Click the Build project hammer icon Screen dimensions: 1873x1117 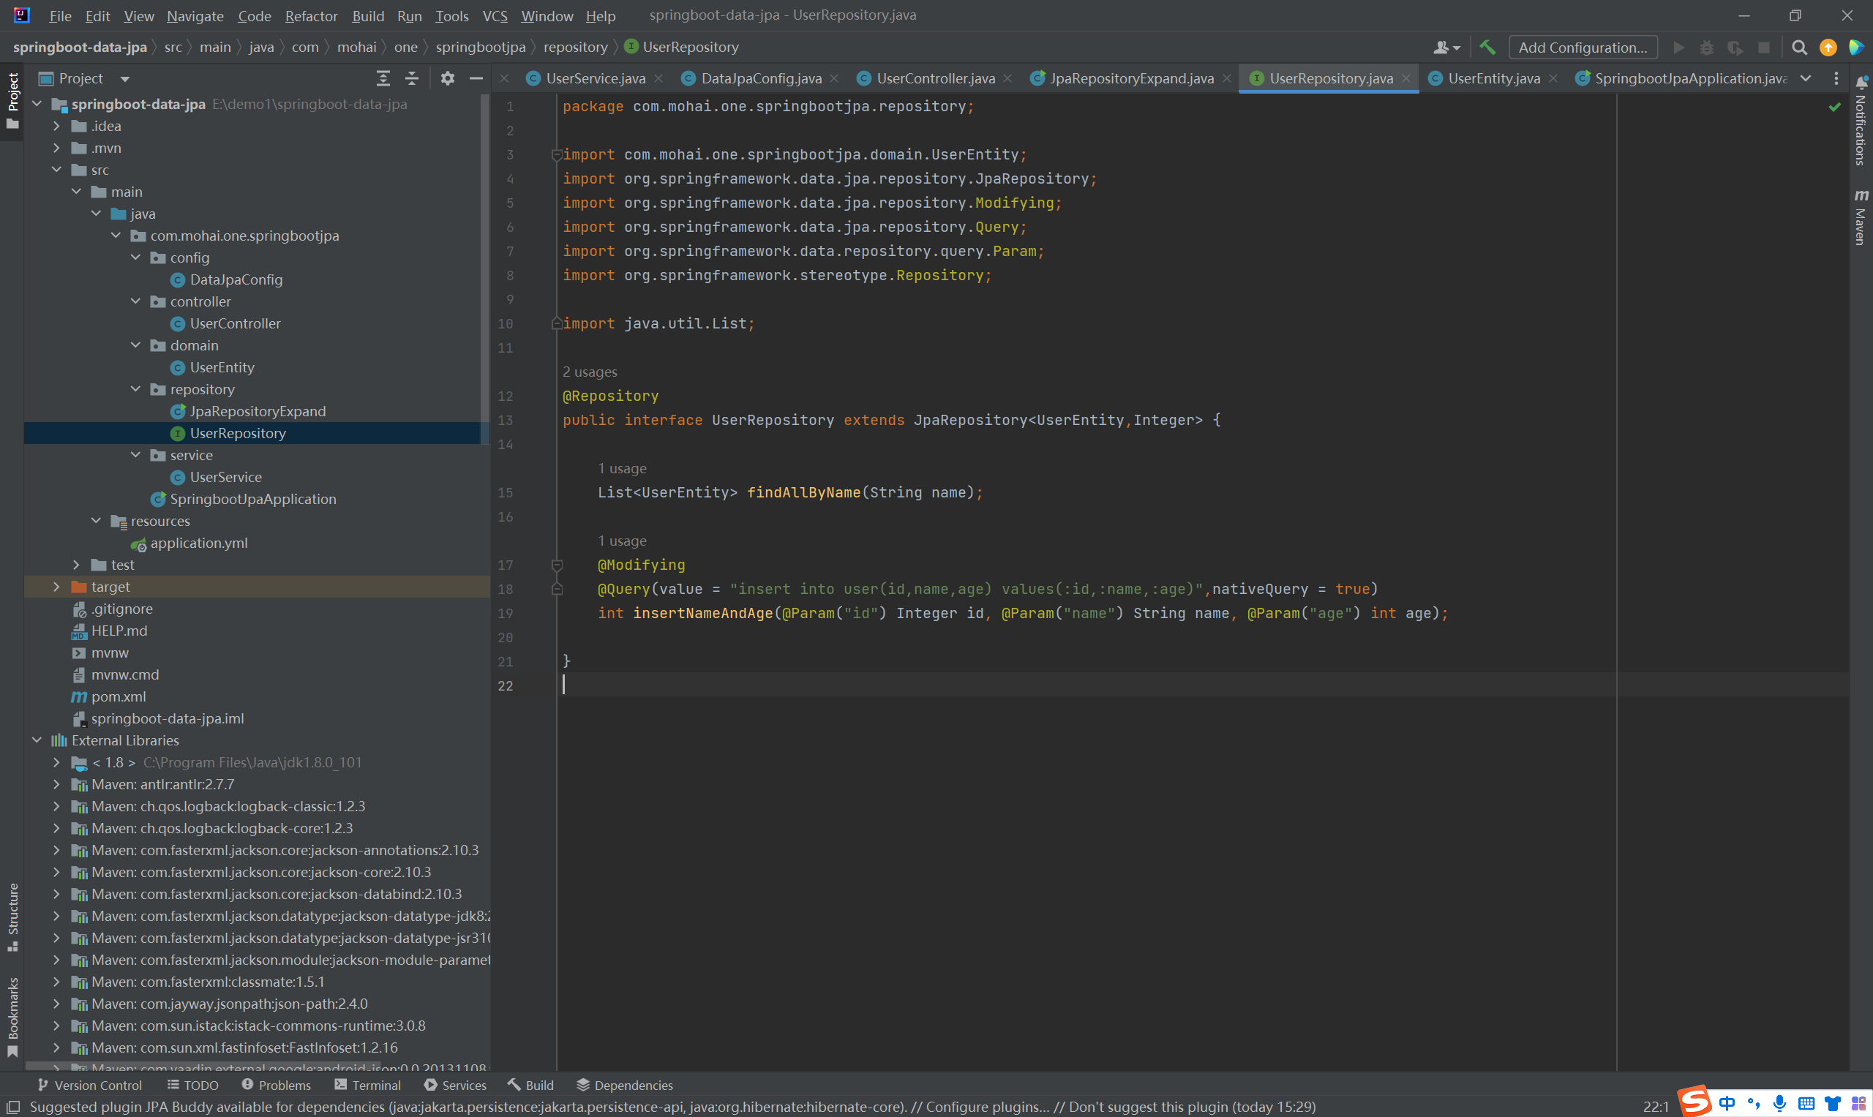[x=1487, y=48]
